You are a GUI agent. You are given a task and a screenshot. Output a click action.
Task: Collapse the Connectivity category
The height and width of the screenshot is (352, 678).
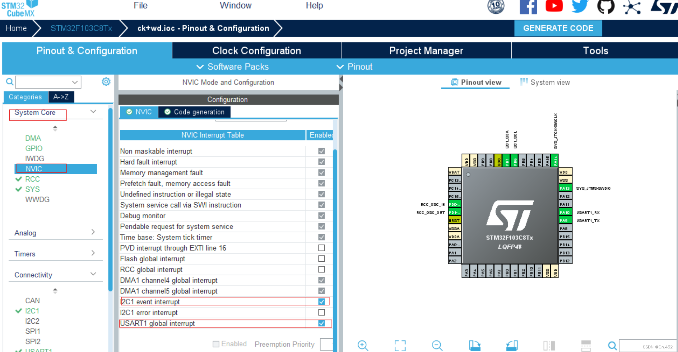(x=93, y=274)
